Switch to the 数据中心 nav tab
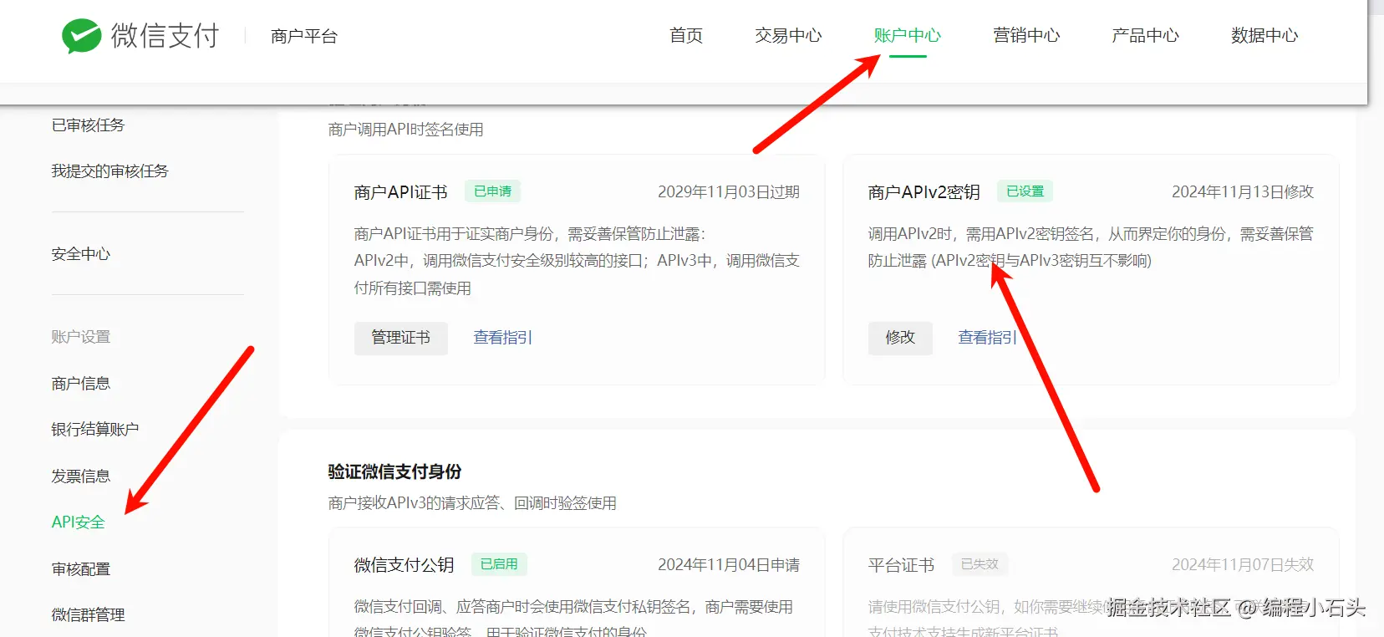Screen dimensions: 1384x637 1264,35
